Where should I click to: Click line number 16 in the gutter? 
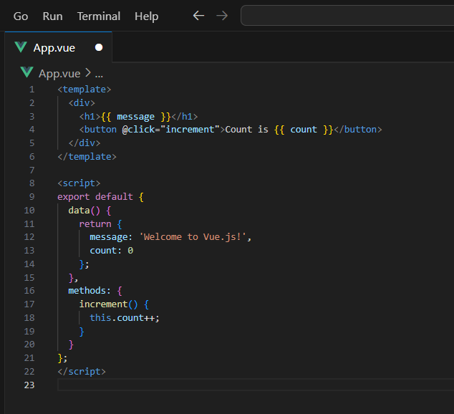coord(29,291)
